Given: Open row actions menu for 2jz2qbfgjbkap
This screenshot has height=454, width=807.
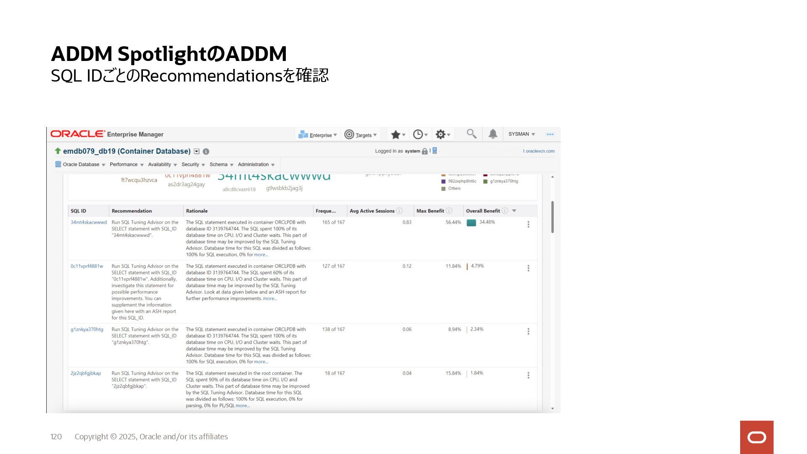Looking at the screenshot, I should 528,375.
